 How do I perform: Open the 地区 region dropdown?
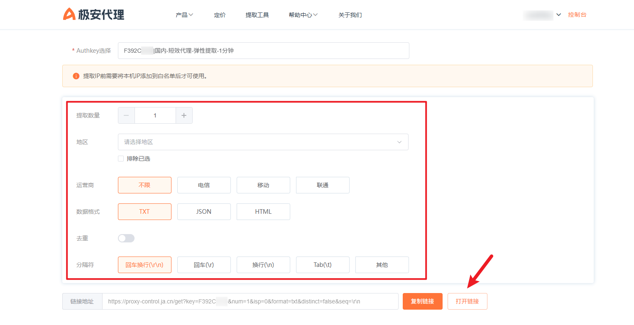[x=263, y=142]
